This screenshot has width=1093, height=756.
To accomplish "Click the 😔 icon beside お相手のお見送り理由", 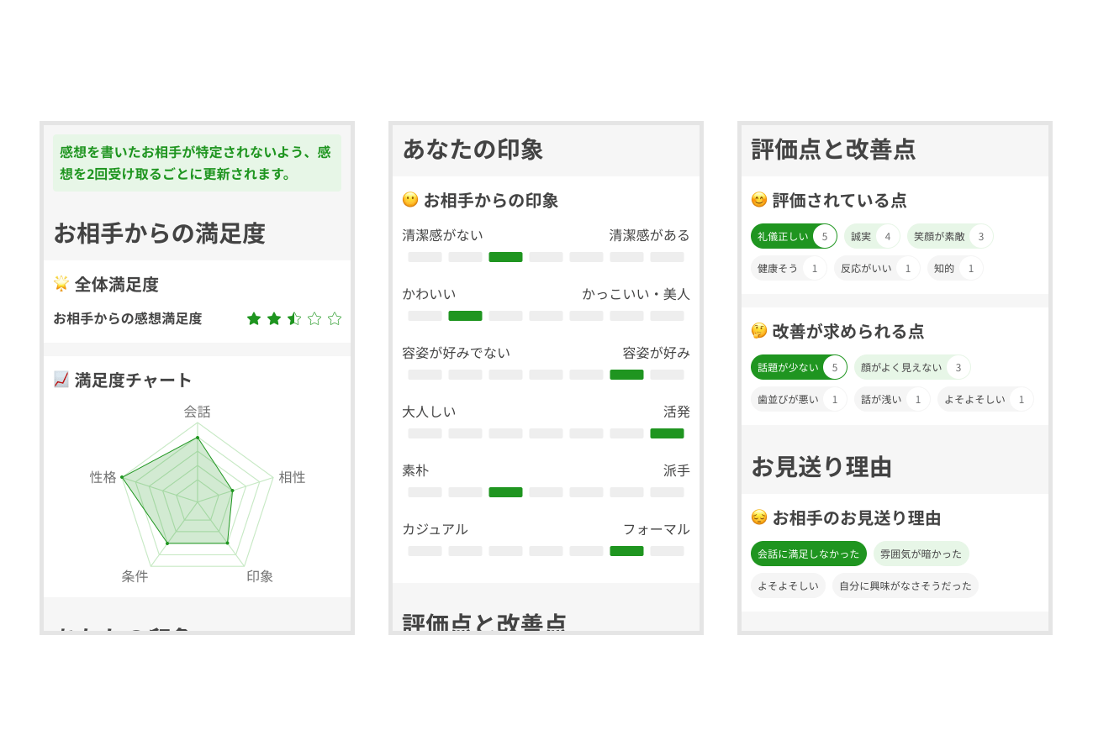I will pyautogui.click(x=759, y=518).
